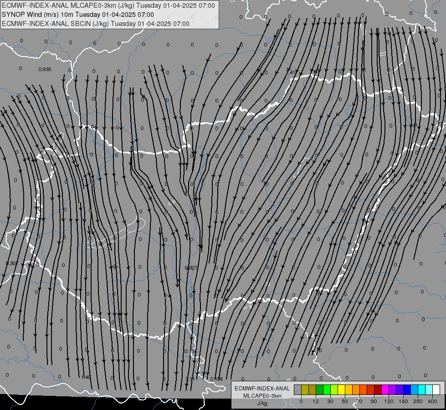The height and width of the screenshot is (410, 446).
Task: Click the legend tick value 250
Action: (418, 401)
